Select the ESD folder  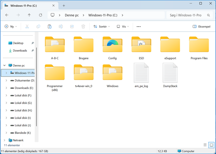pos(141,48)
